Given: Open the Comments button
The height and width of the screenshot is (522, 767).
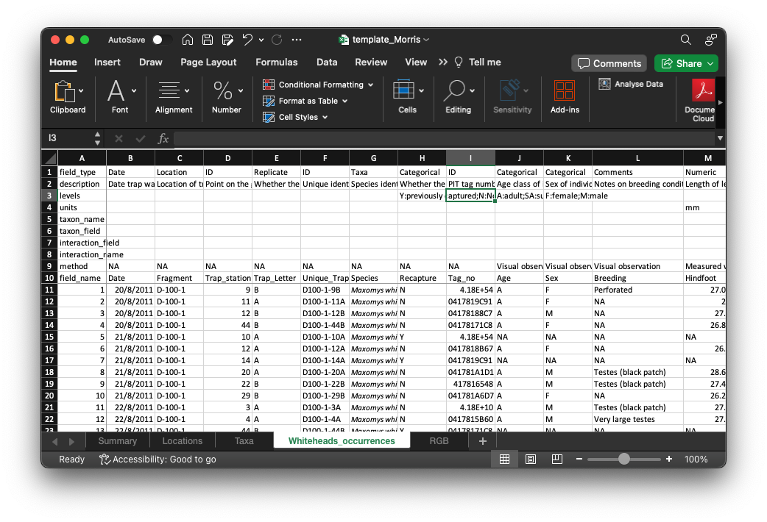Looking at the screenshot, I should (609, 63).
